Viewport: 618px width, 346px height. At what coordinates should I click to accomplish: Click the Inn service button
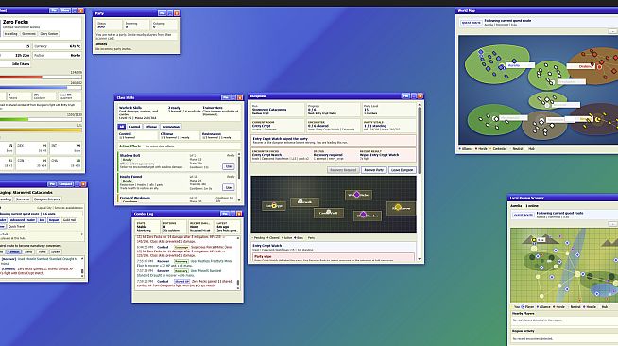tap(42, 220)
